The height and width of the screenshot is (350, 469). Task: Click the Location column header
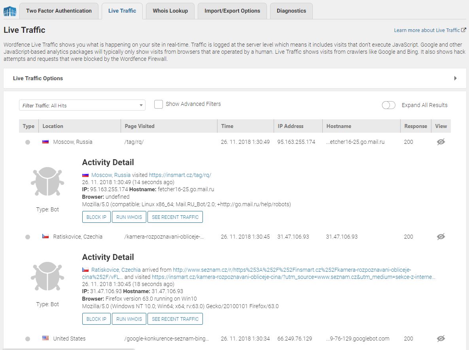79,126
